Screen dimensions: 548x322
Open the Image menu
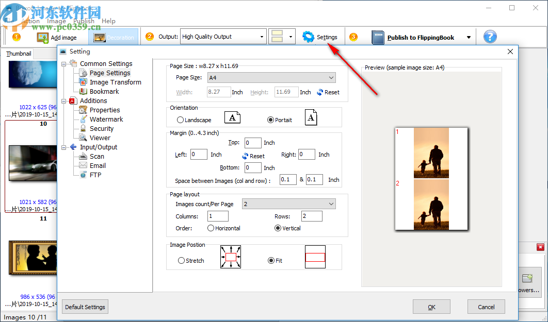click(x=56, y=21)
